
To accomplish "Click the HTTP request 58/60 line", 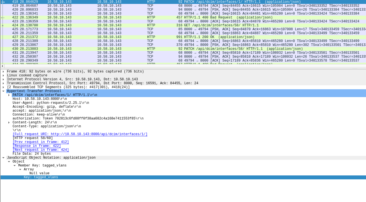I will coord(33,138).
